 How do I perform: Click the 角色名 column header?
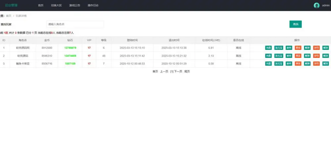click(x=23, y=40)
